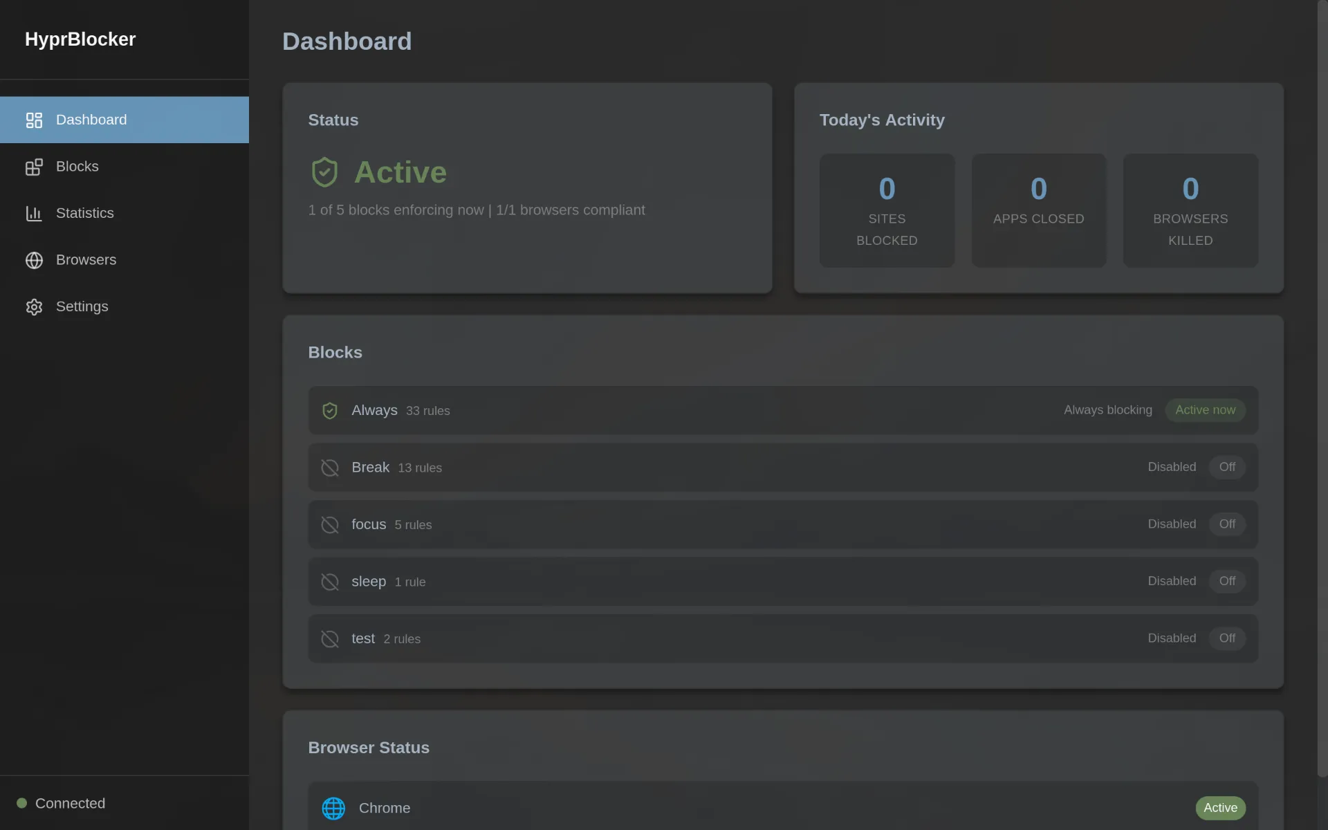Click the Disabled label on test row
Screen dimensions: 1328x830
click(1172, 638)
